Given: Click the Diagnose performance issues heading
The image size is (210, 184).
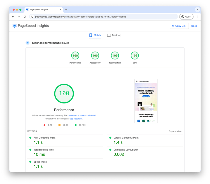Looking at the screenshot, I should [x=51, y=43].
